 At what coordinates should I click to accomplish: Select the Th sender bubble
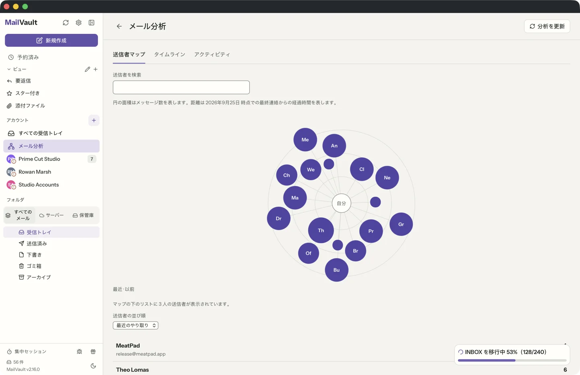coord(321,230)
